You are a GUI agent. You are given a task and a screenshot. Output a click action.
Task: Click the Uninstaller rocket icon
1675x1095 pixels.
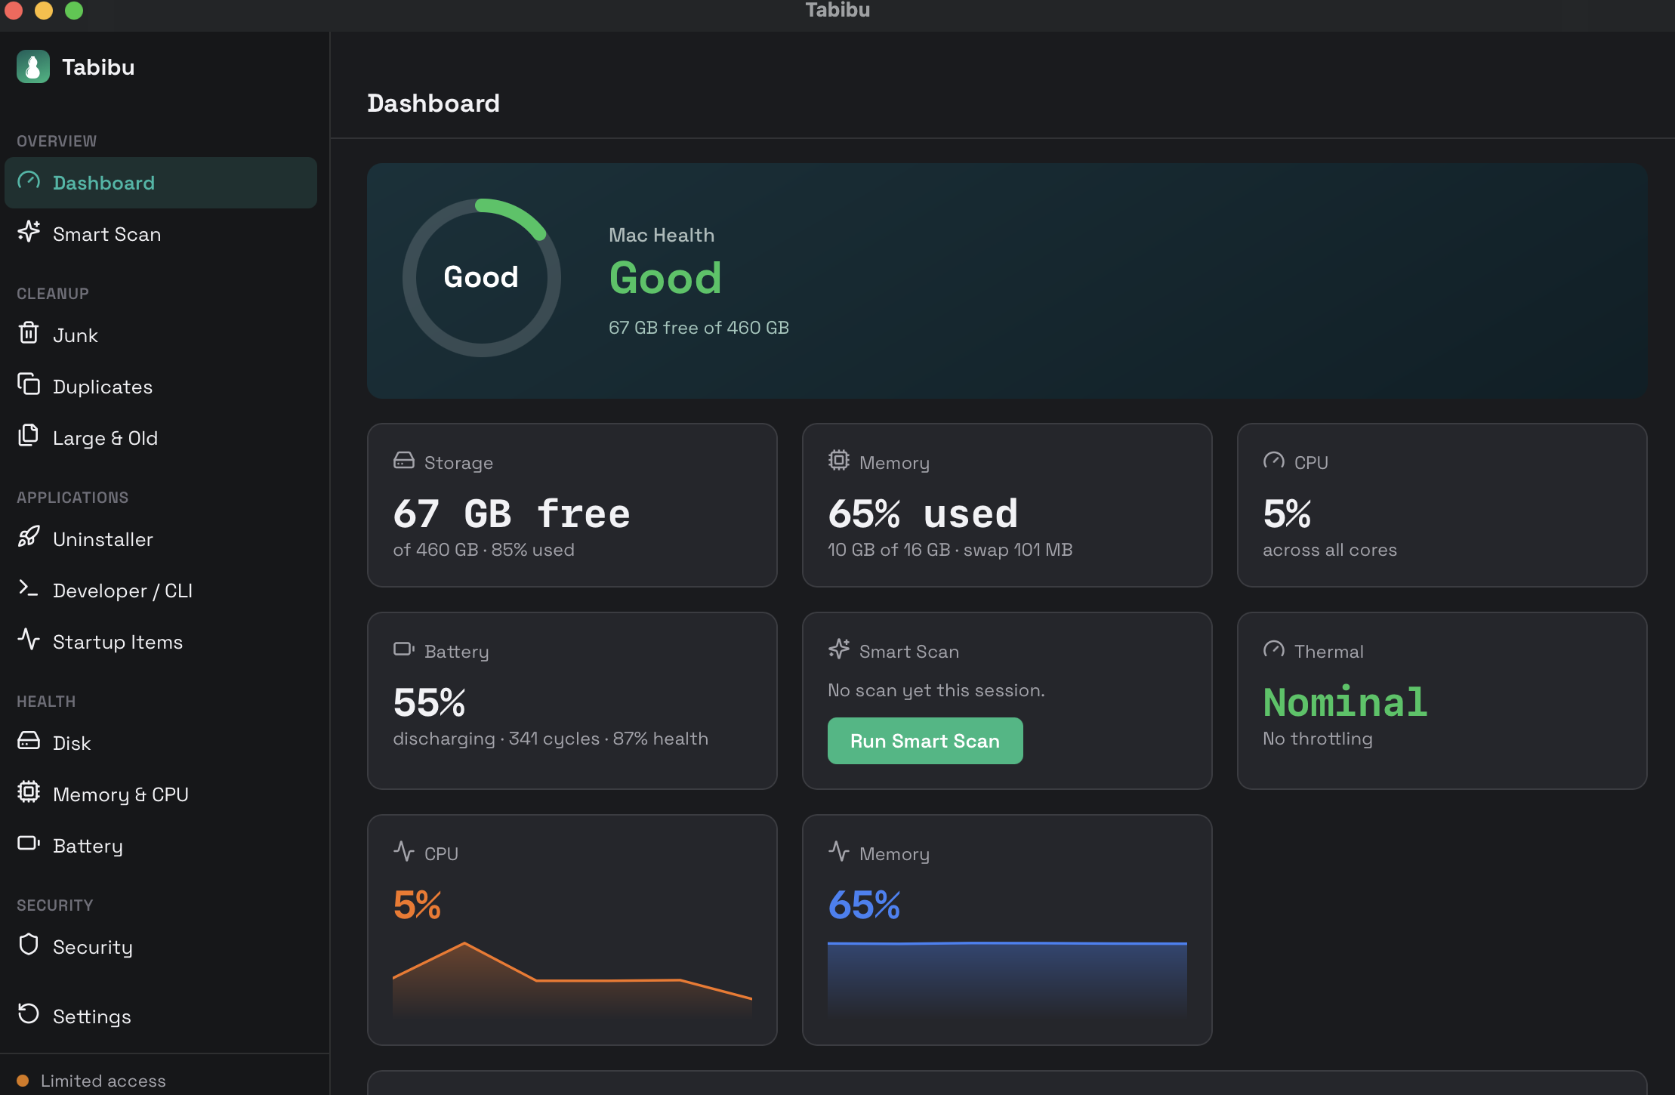[29, 537]
